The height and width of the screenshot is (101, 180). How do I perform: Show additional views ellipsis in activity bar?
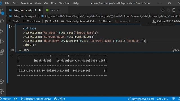pos(2,62)
